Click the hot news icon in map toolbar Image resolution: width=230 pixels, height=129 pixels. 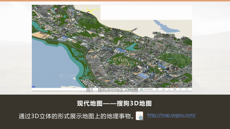click(141, 89)
